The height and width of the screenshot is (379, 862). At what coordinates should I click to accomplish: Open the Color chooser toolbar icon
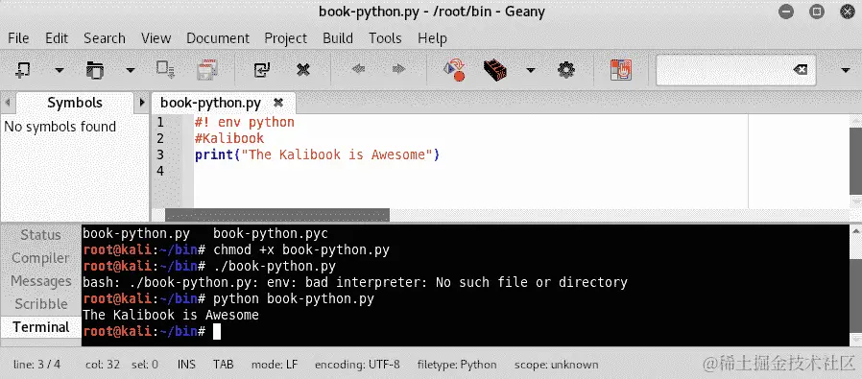[x=621, y=70]
